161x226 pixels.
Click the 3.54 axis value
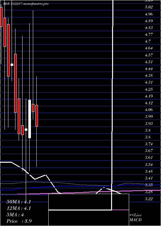[149, 165]
